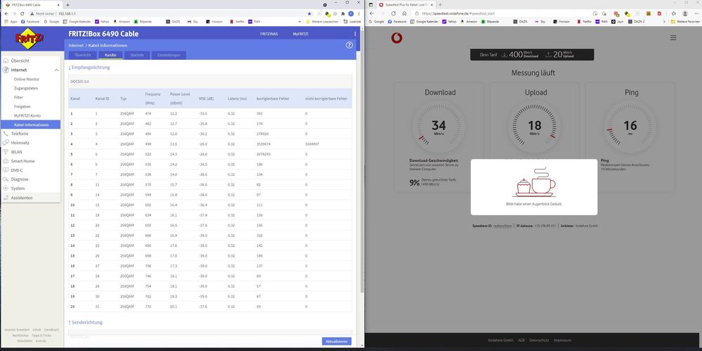The image size is (702, 351).
Task: Show more Edge favorites overflow chevron
Action: click(664, 21)
